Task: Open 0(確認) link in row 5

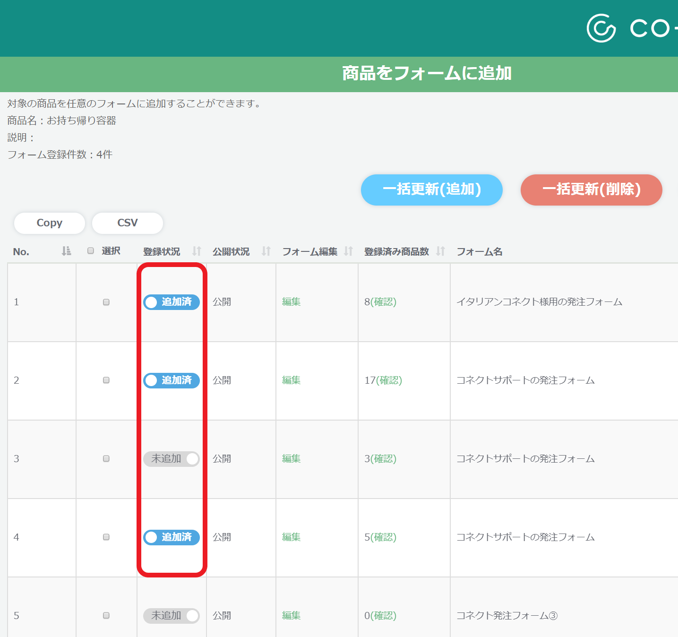Action: (380, 616)
